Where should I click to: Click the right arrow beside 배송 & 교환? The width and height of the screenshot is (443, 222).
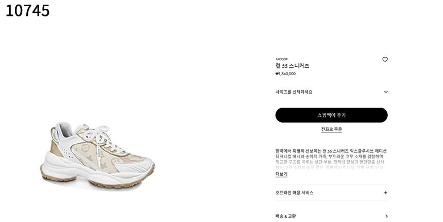click(386, 216)
